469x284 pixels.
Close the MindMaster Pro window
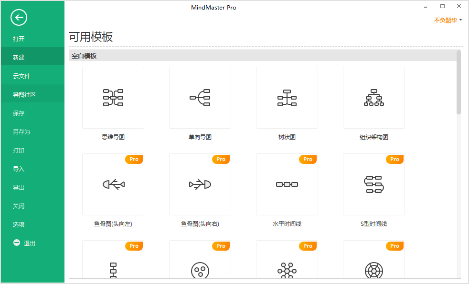pos(459,6)
